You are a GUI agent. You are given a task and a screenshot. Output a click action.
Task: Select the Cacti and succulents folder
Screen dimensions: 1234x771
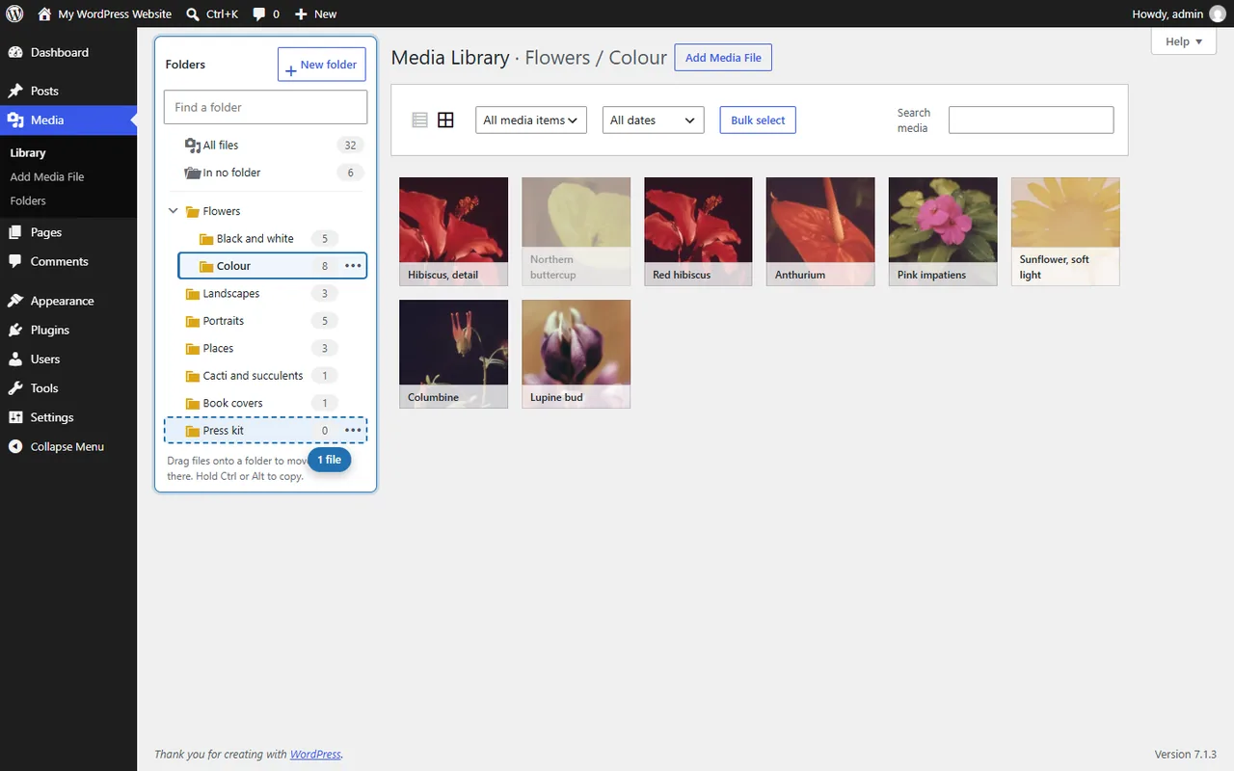(265, 376)
